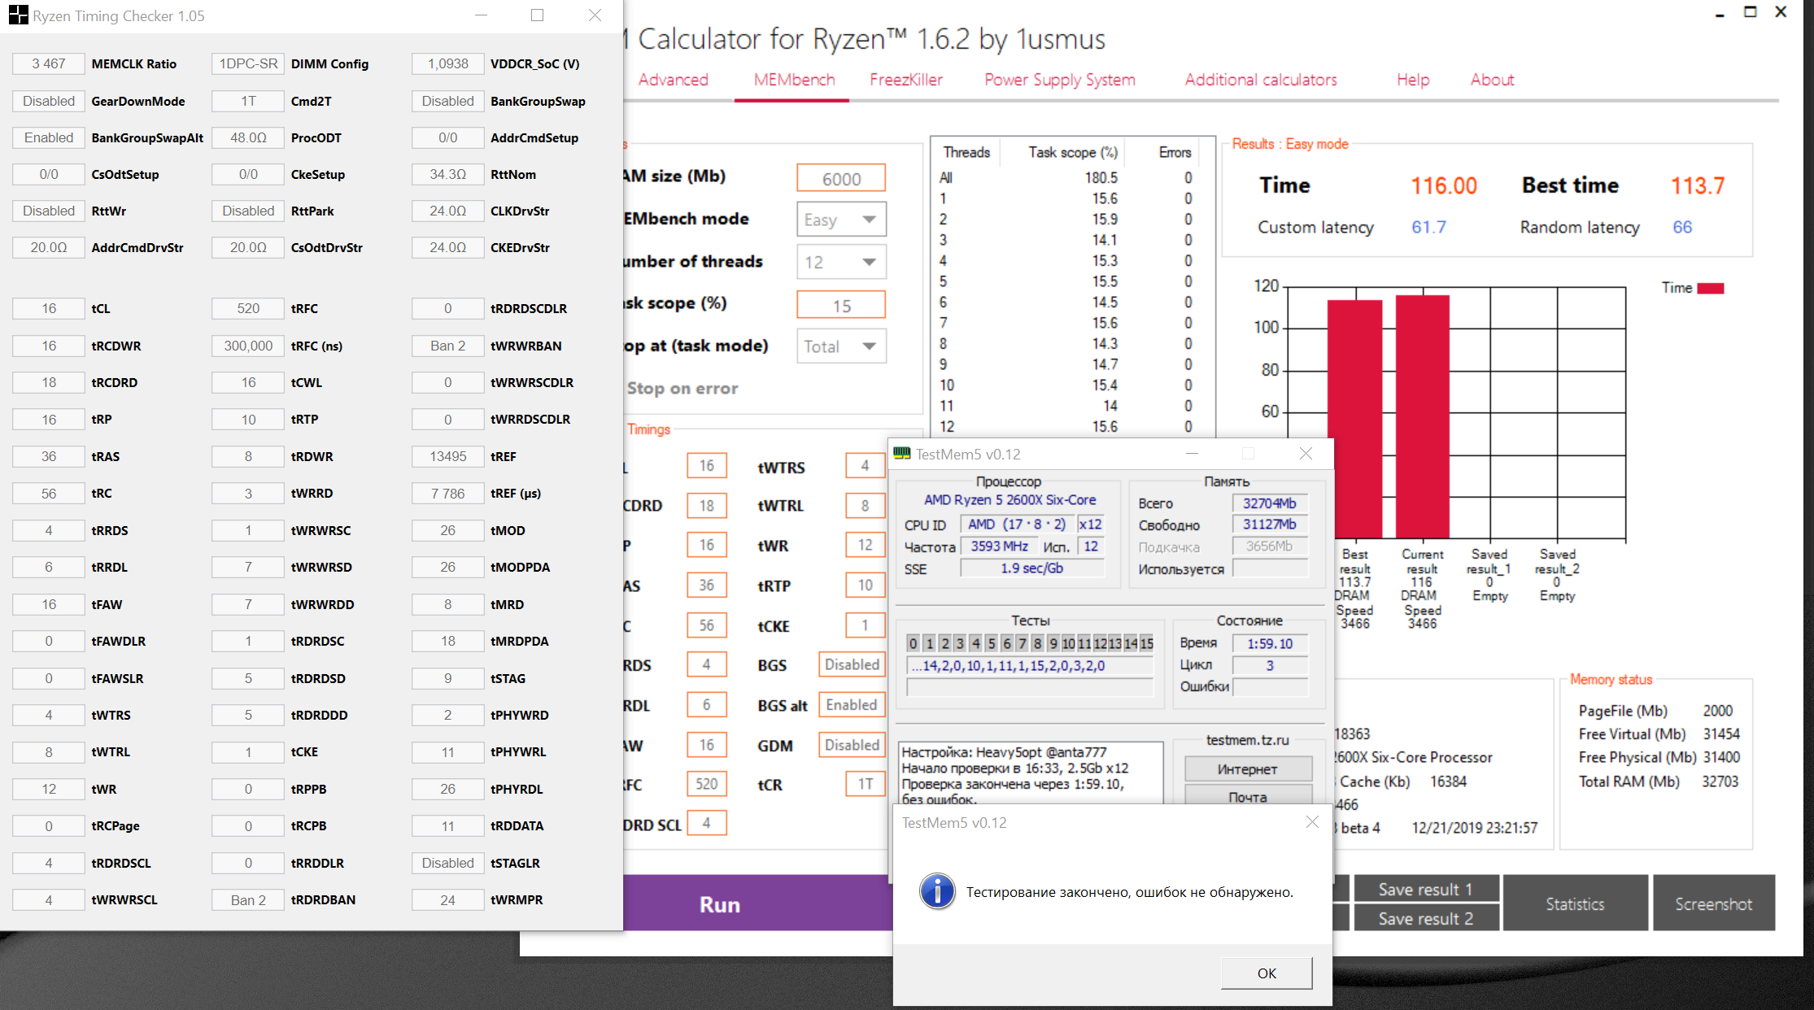Restore the DRAM Calculator window size
Viewport: 1814px width, 1010px height.
(1751, 12)
